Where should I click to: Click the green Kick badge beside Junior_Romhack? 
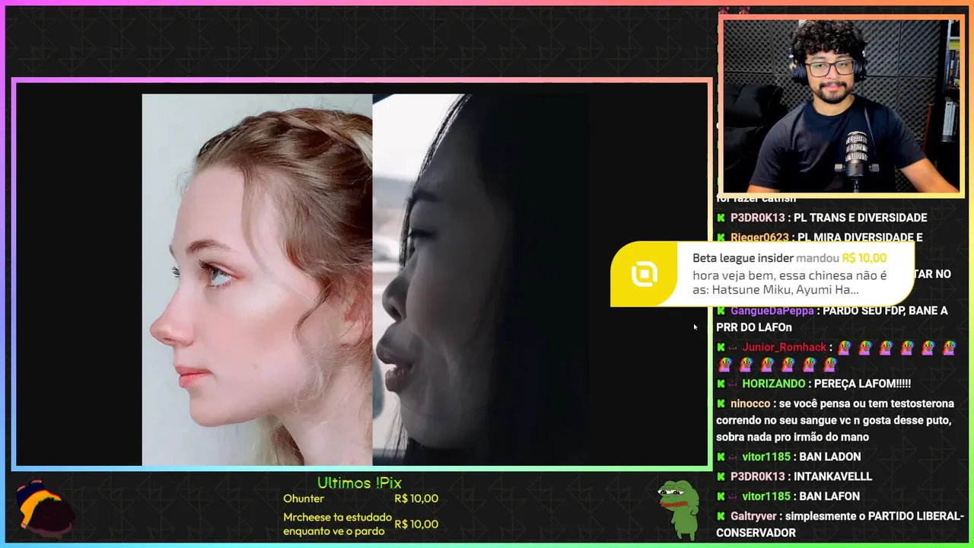point(721,347)
